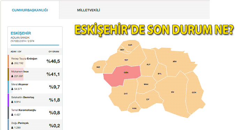Select Selahattin Demirtaş candidate row
This screenshot has width=244, height=130.
35,100
